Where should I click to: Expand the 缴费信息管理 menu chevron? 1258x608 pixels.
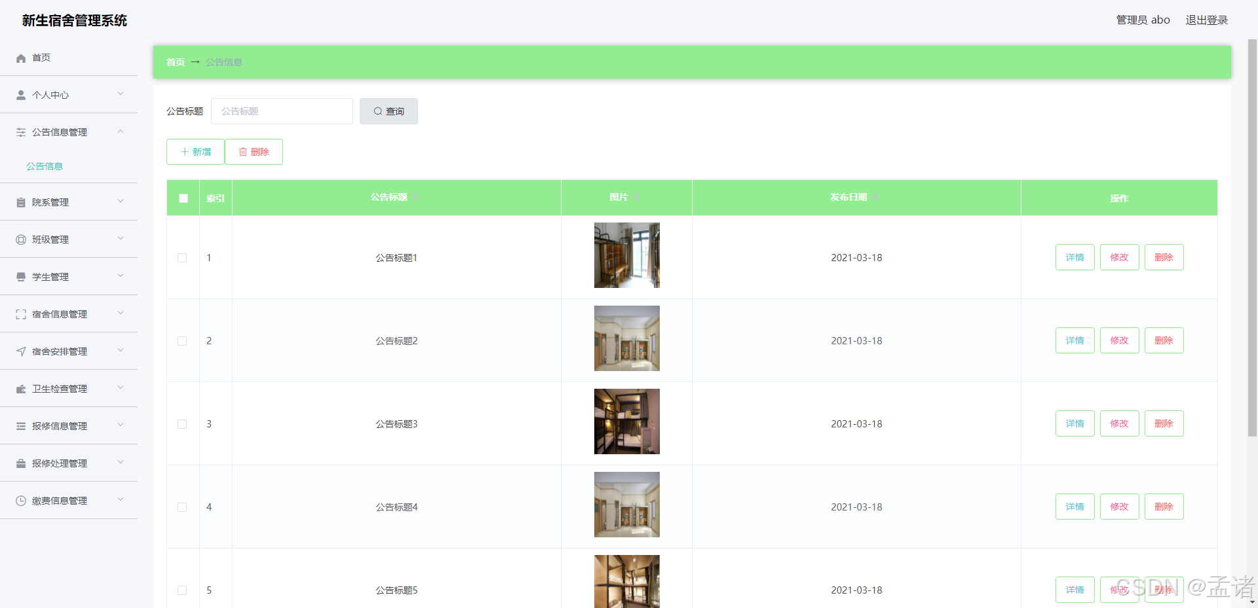point(121,500)
